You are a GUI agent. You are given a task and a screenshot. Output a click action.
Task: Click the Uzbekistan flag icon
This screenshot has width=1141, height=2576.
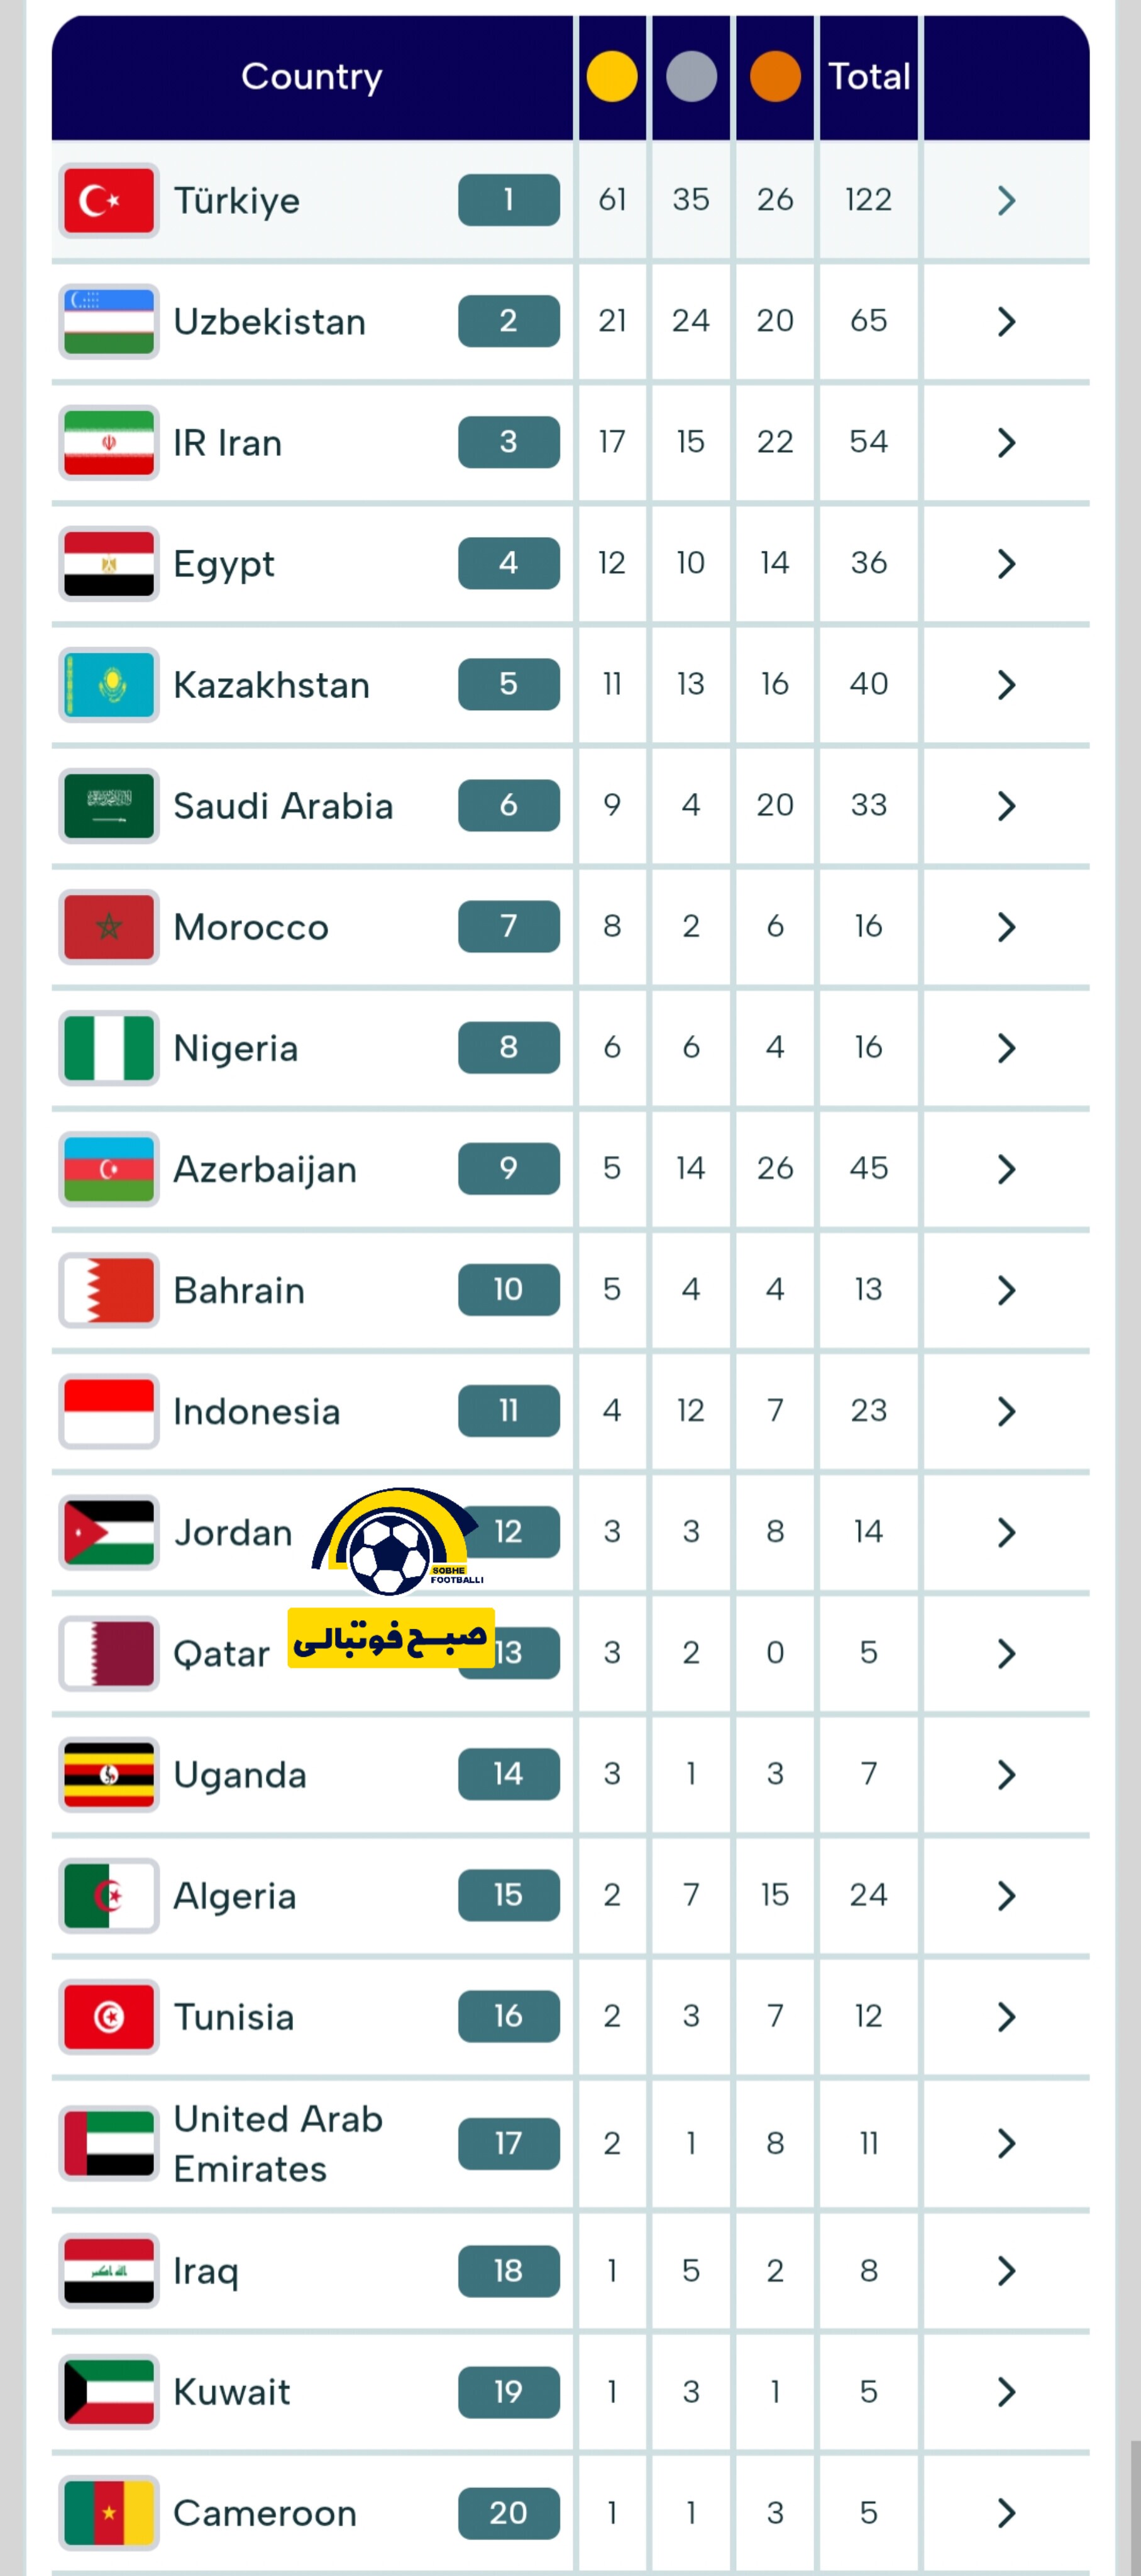[108, 321]
